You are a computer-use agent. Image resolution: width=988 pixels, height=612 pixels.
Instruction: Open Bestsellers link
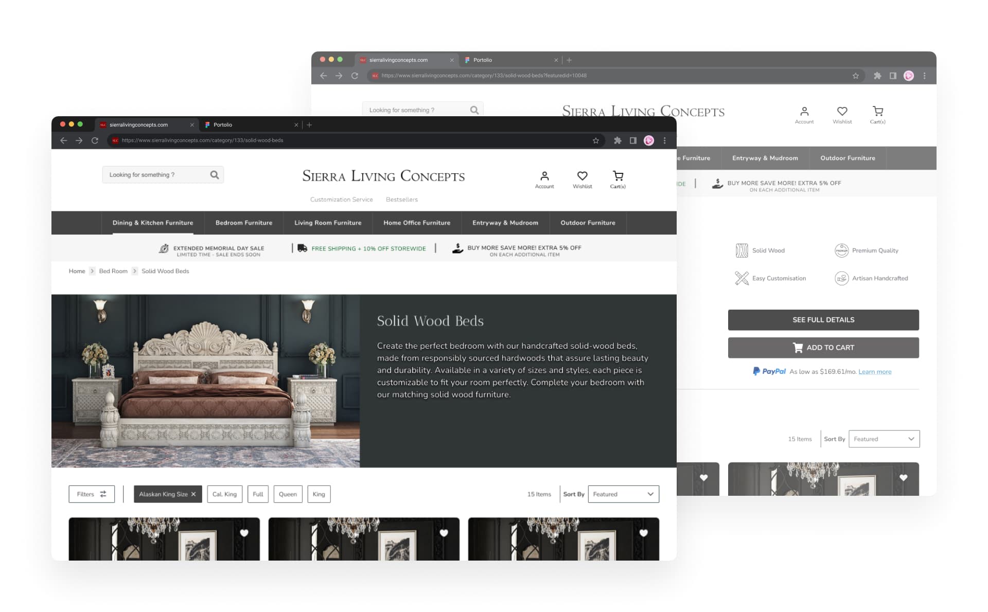(402, 200)
